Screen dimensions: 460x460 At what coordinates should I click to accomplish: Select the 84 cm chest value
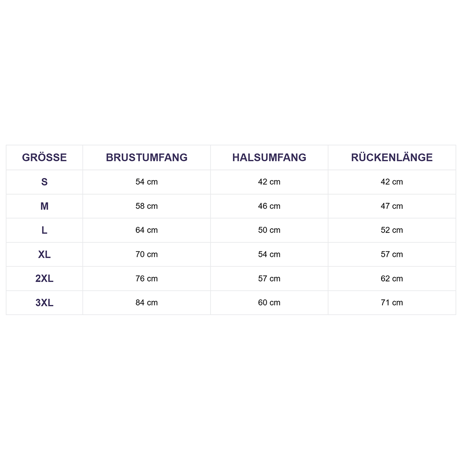coord(147,303)
